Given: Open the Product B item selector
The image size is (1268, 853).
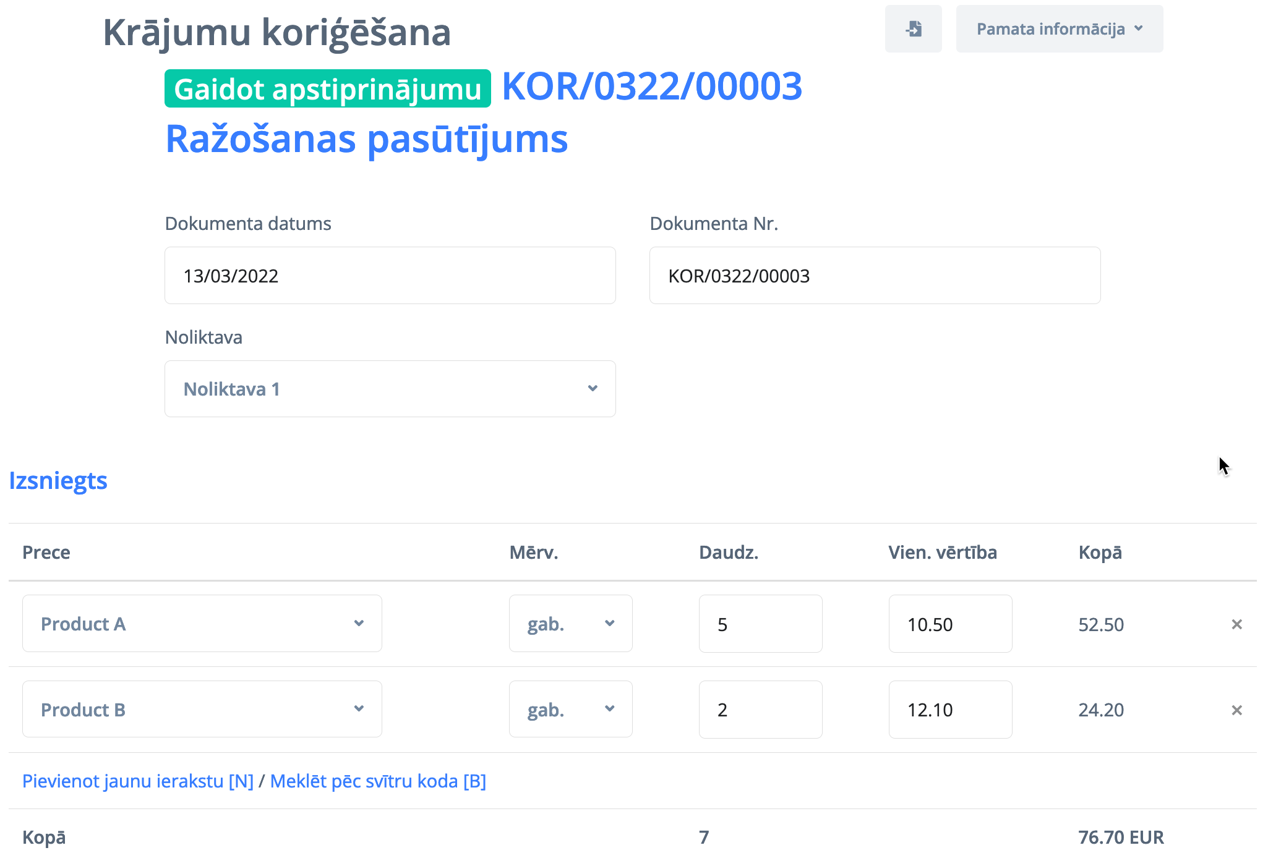Looking at the screenshot, I should [x=202, y=710].
